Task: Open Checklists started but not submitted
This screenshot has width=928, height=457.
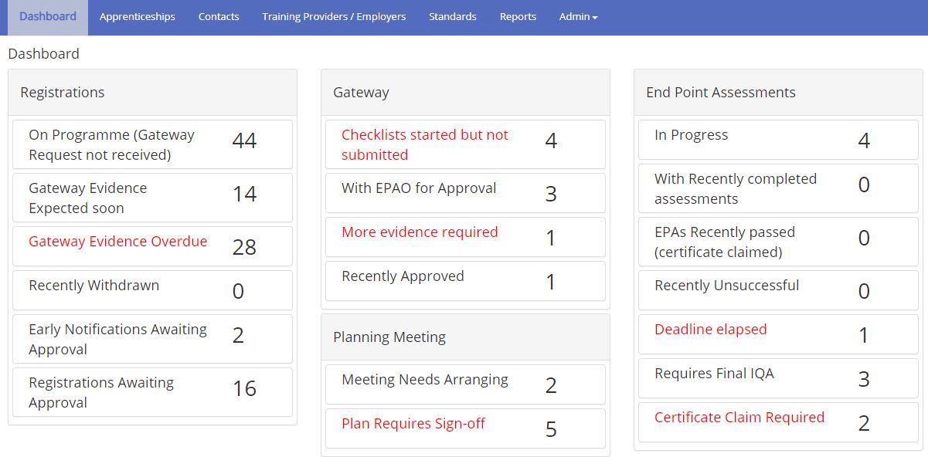Action: [x=465, y=144]
